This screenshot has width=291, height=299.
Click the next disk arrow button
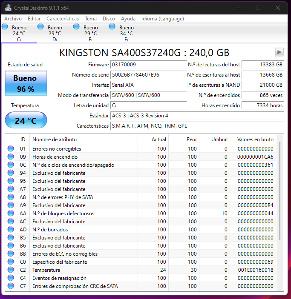pyautogui.click(x=279, y=52)
